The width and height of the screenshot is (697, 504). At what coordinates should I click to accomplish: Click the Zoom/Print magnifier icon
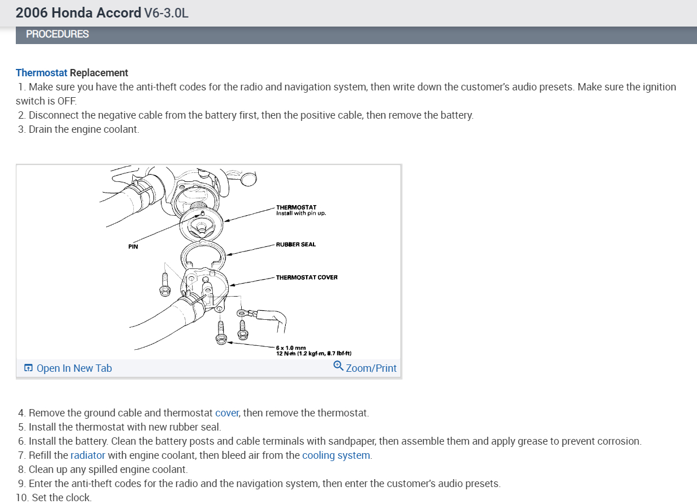tap(338, 366)
